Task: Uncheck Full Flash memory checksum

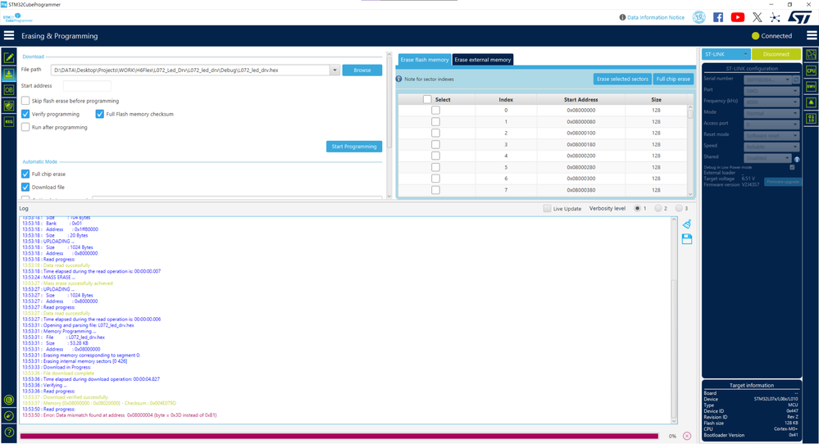Action: (100, 114)
